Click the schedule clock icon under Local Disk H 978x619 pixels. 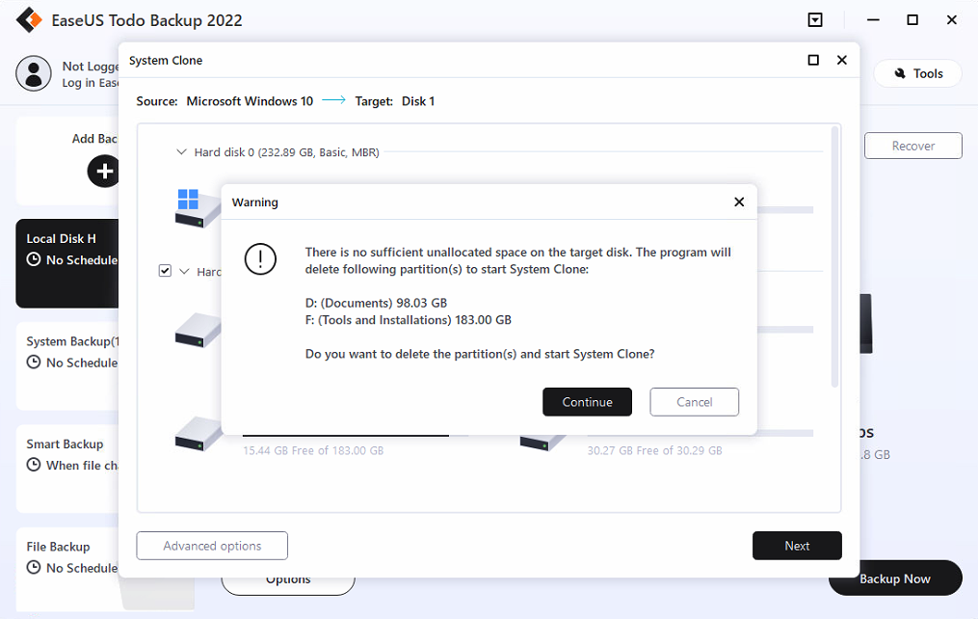[34, 259]
